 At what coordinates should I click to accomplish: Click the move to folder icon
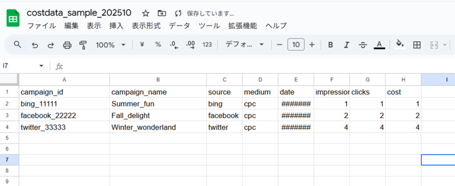[162, 13]
